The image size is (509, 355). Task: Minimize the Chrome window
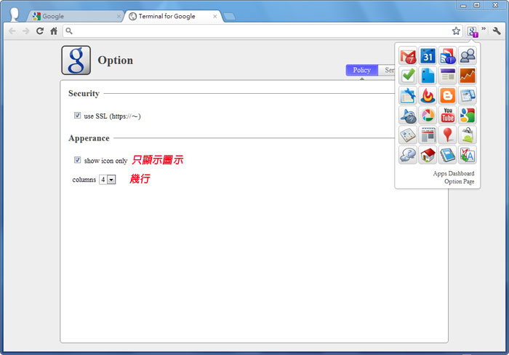[463, 5]
